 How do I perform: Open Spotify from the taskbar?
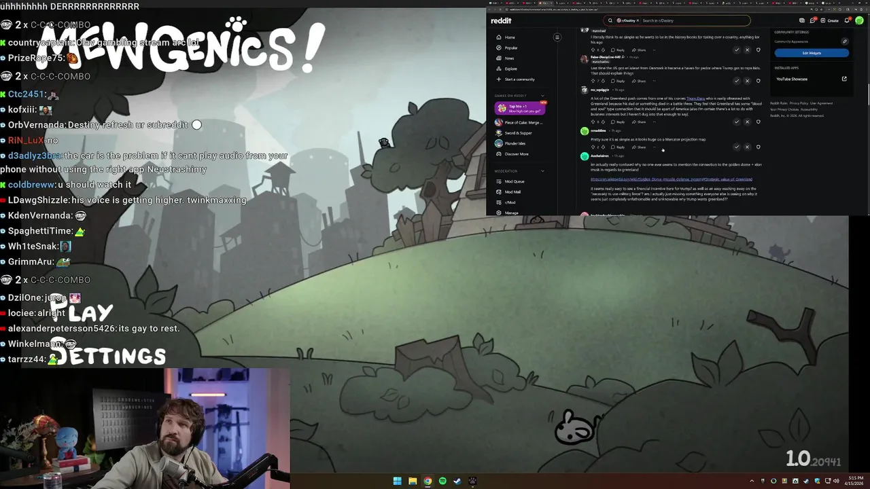(x=442, y=481)
